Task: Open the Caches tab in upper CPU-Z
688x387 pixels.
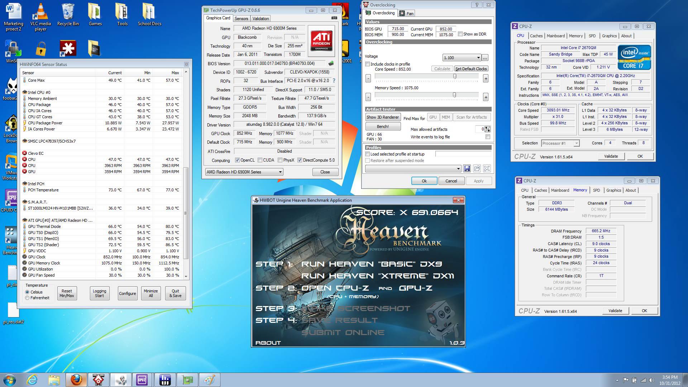Action: coord(536,36)
